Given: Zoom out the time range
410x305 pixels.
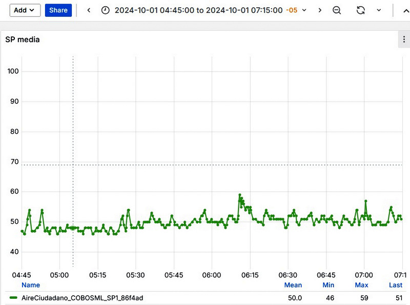Looking at the screenshot, I should [x=337, y=10].
